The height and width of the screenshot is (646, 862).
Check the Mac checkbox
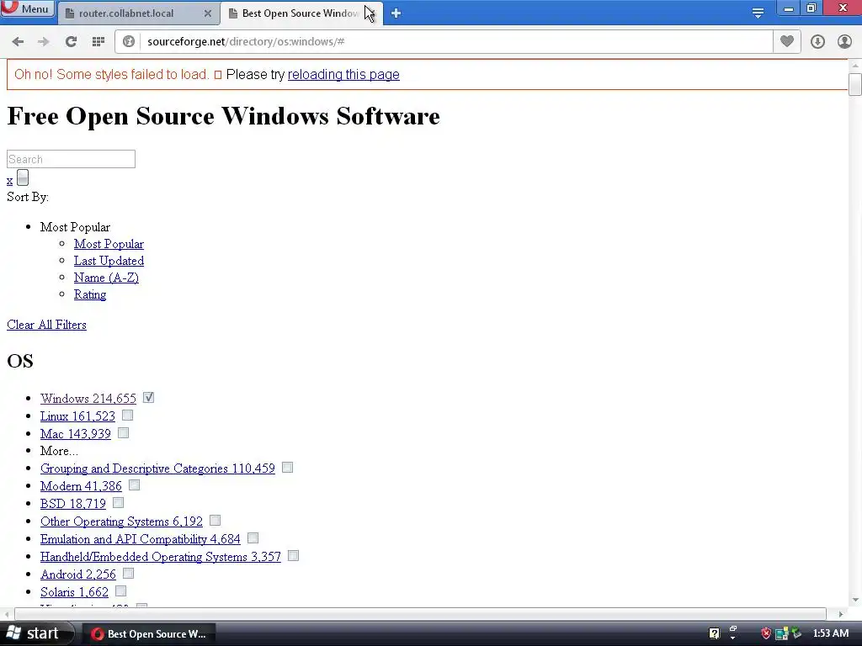click(x=124, y=433)
